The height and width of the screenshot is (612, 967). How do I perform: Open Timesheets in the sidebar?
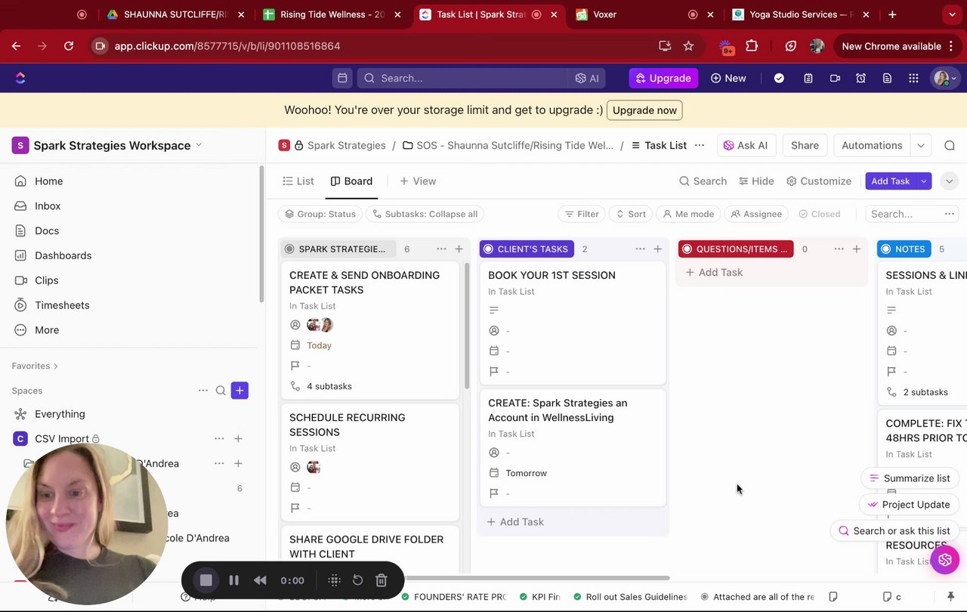pyautogui.click(x=62, y=305)
